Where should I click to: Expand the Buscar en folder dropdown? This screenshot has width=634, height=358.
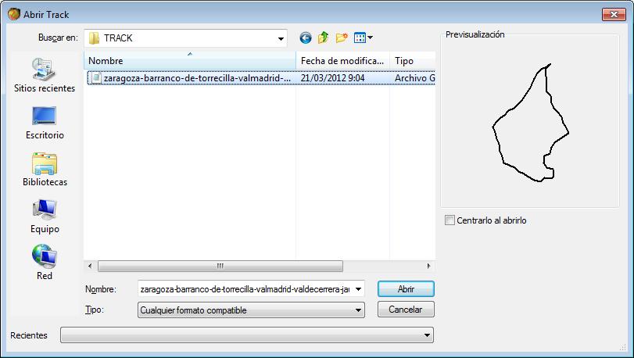[x=281, y=38]
